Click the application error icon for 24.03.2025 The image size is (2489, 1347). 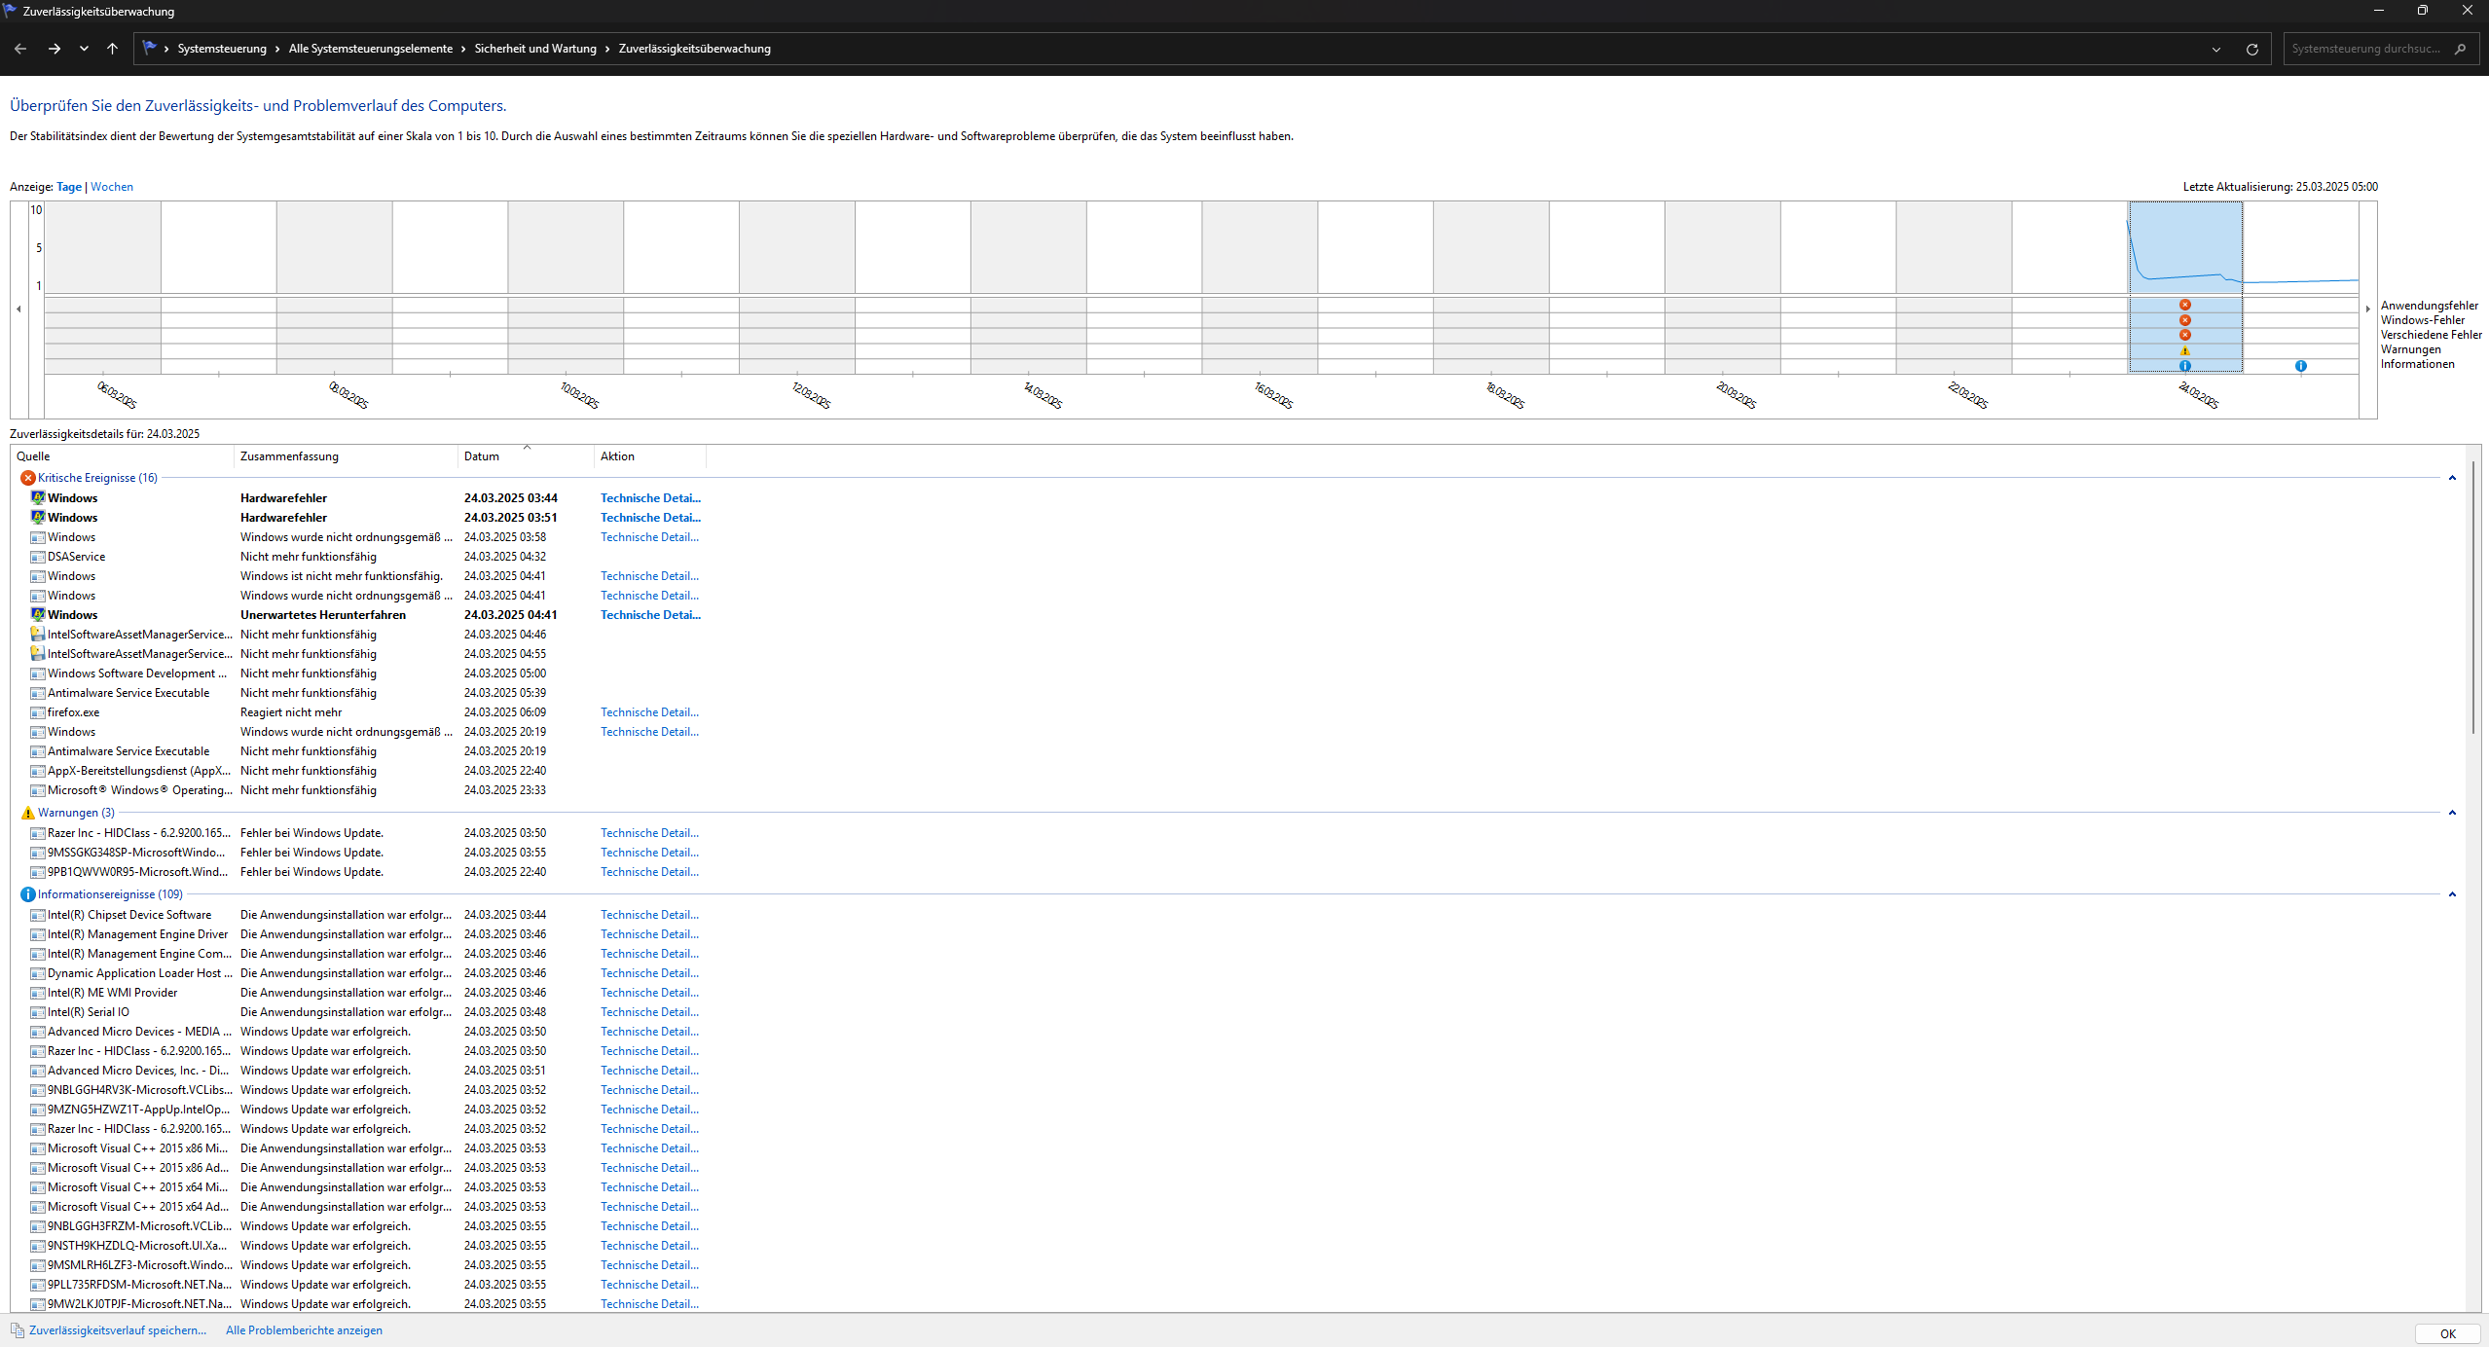click(2184, 305)
